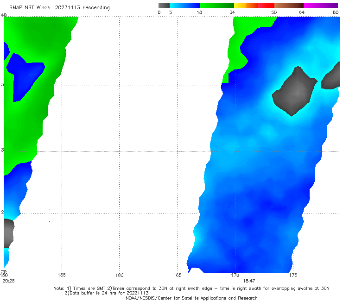Click the title 'SMAP NRT Winds 20231113 descending'
This screenshot has width=343, height=301.
59,8
